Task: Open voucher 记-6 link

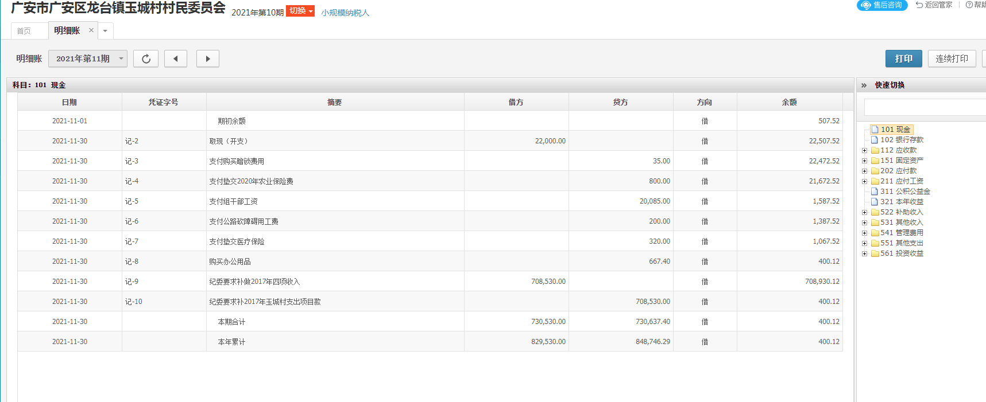Action: click(132, 221)
